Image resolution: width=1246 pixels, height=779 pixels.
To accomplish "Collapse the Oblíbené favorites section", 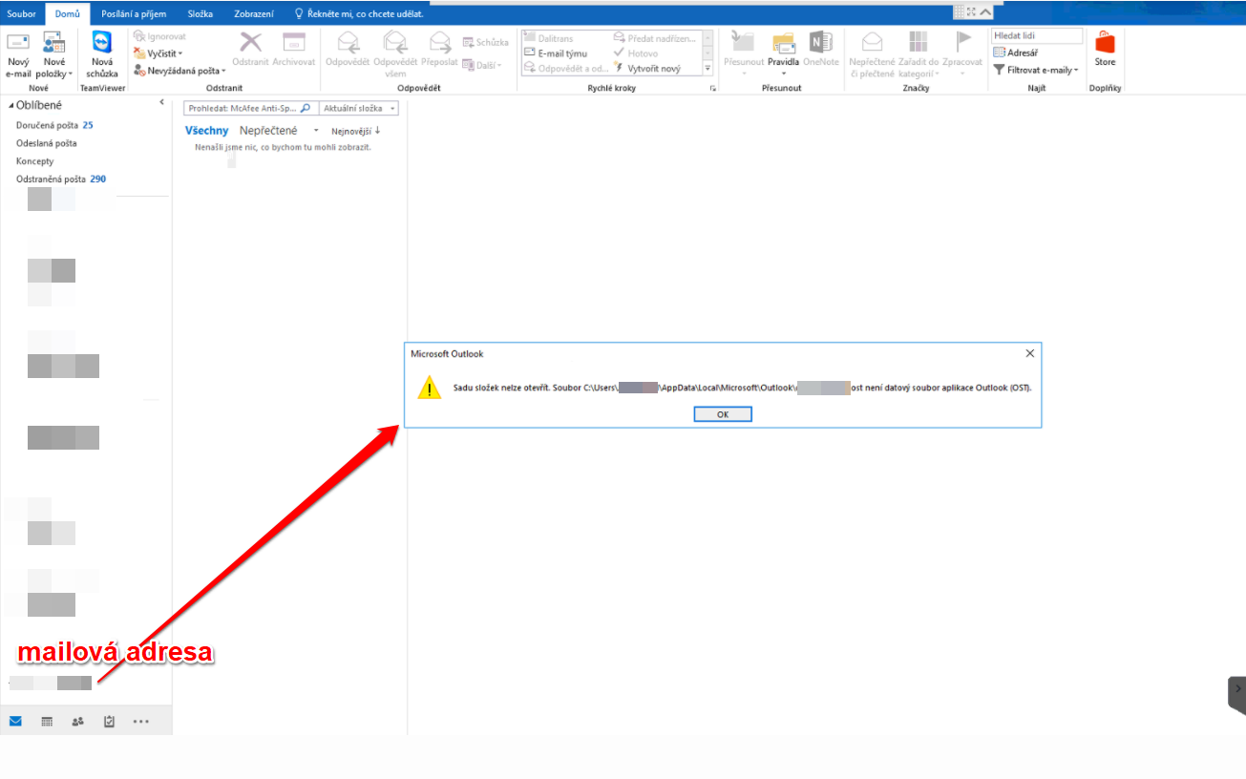I will tap(10, 106).
